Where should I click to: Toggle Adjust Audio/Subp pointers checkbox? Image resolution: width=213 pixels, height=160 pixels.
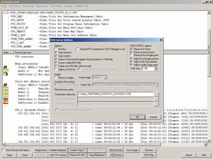(x=131, y=65)
